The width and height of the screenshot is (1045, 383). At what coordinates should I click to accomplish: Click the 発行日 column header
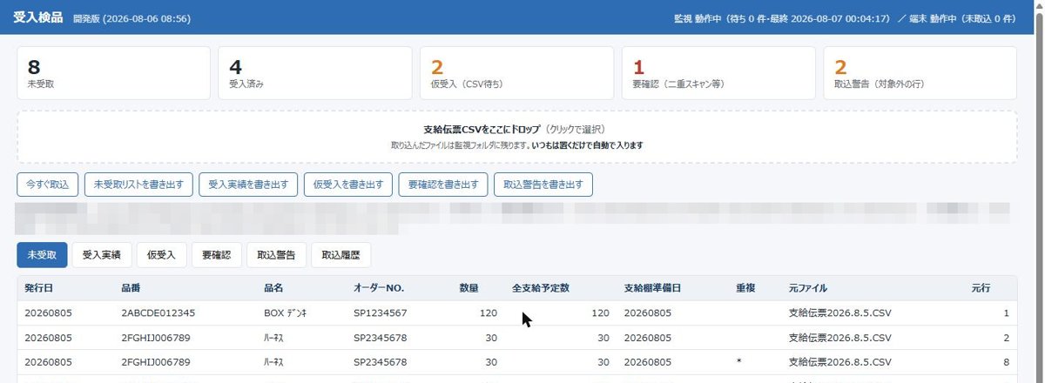click(x=39, y=288)
